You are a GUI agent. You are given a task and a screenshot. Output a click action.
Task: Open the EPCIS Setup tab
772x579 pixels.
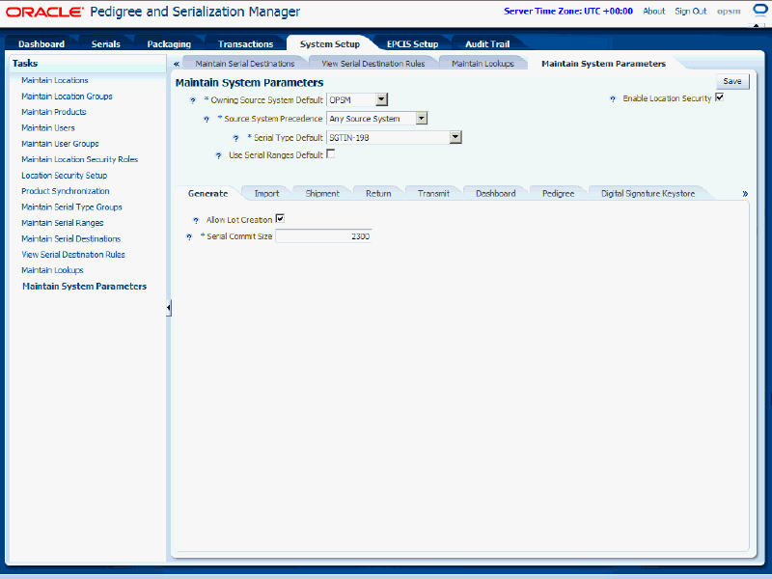click(413, 43)
